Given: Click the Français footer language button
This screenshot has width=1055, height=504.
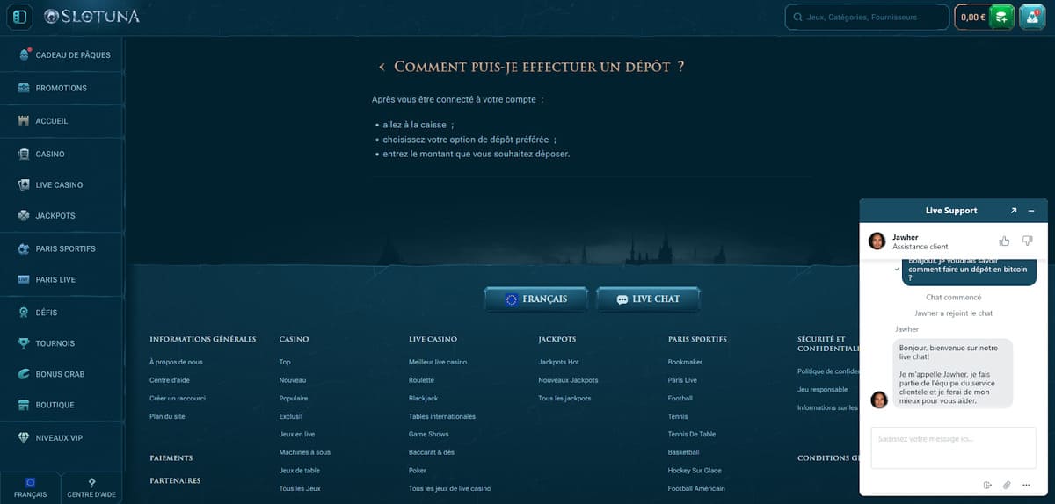Looking at the screenshot, I should [536, 299].
